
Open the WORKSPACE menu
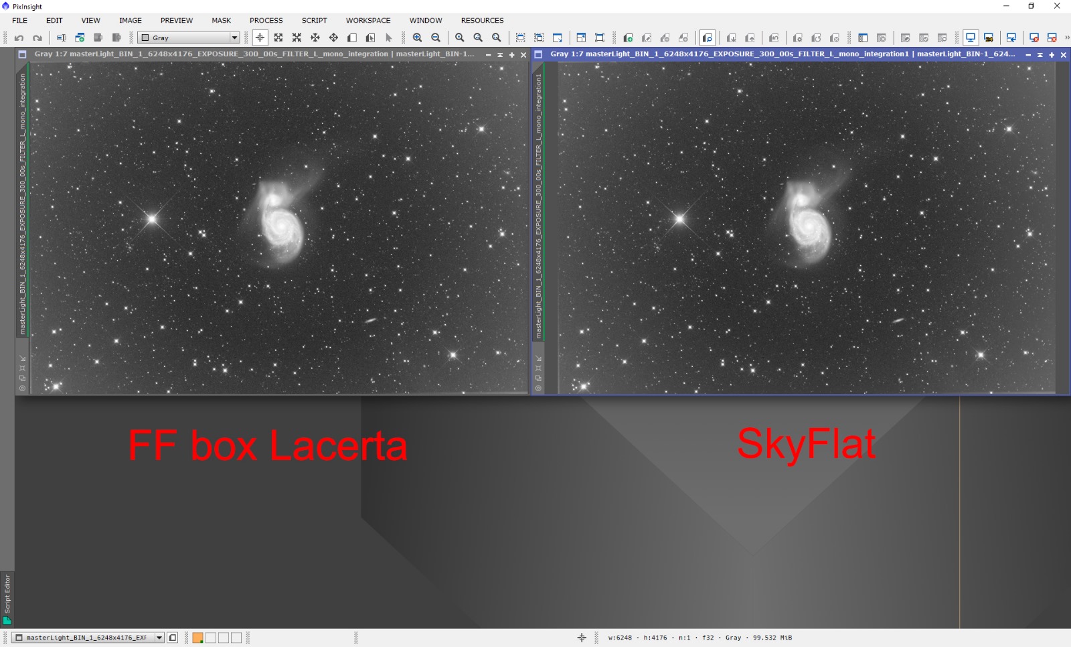pyautogui.click(x=368, y=21)
